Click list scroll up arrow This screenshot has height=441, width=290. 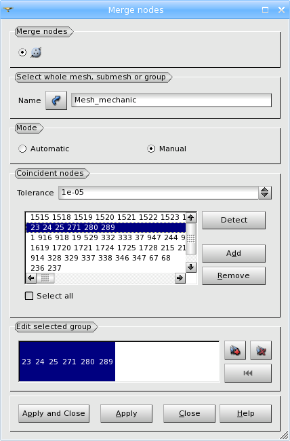click(x=191, y=217)
